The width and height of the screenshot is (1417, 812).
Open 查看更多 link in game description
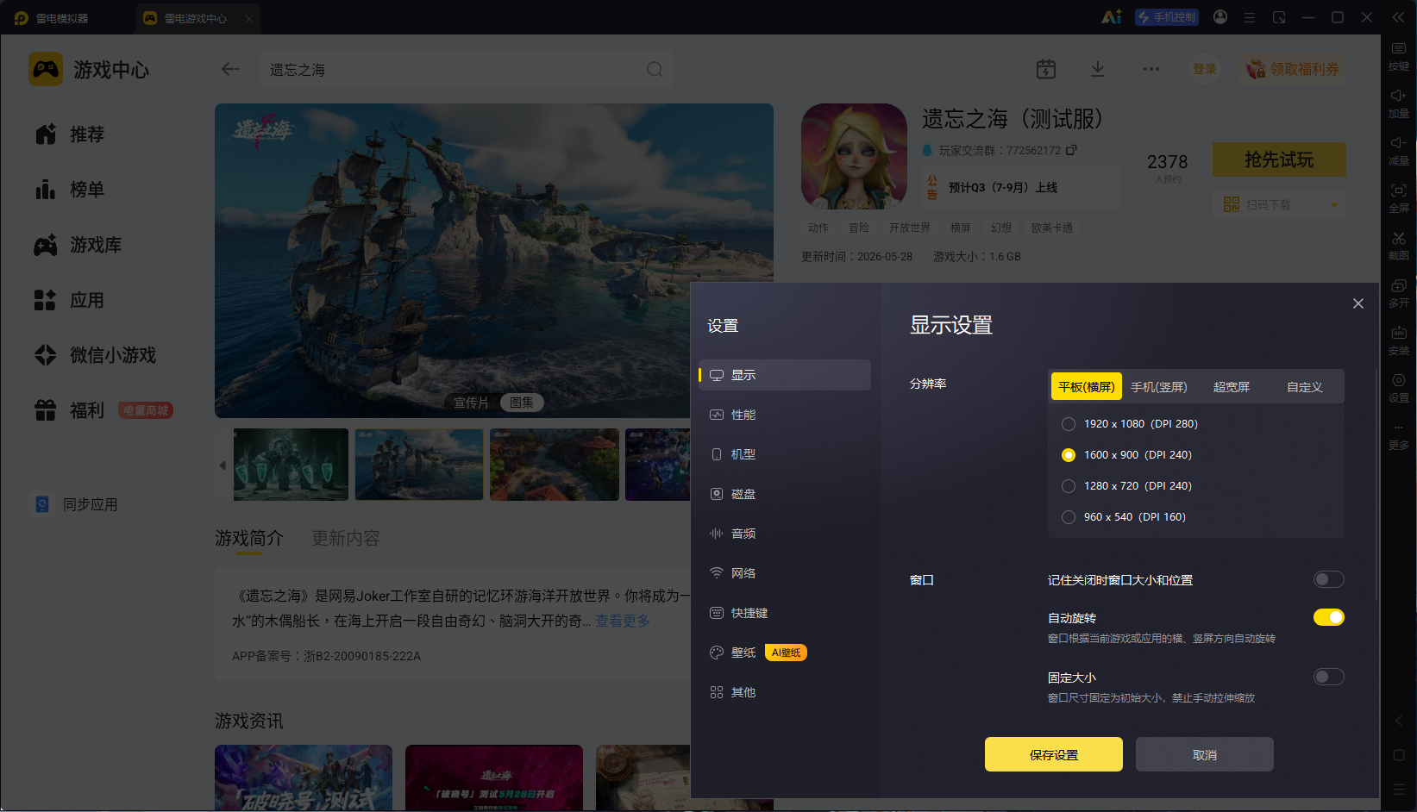pos(623,621)
